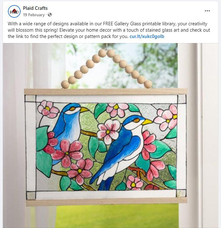This screenshot has width=221, height=228.
Task: Click the top-right pink flower cluster
Action: pyautogui.click(x=167, y=117)
